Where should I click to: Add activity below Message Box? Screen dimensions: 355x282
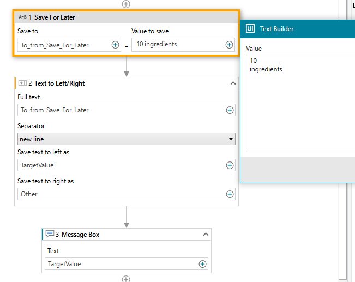click(x=126, y=279)
